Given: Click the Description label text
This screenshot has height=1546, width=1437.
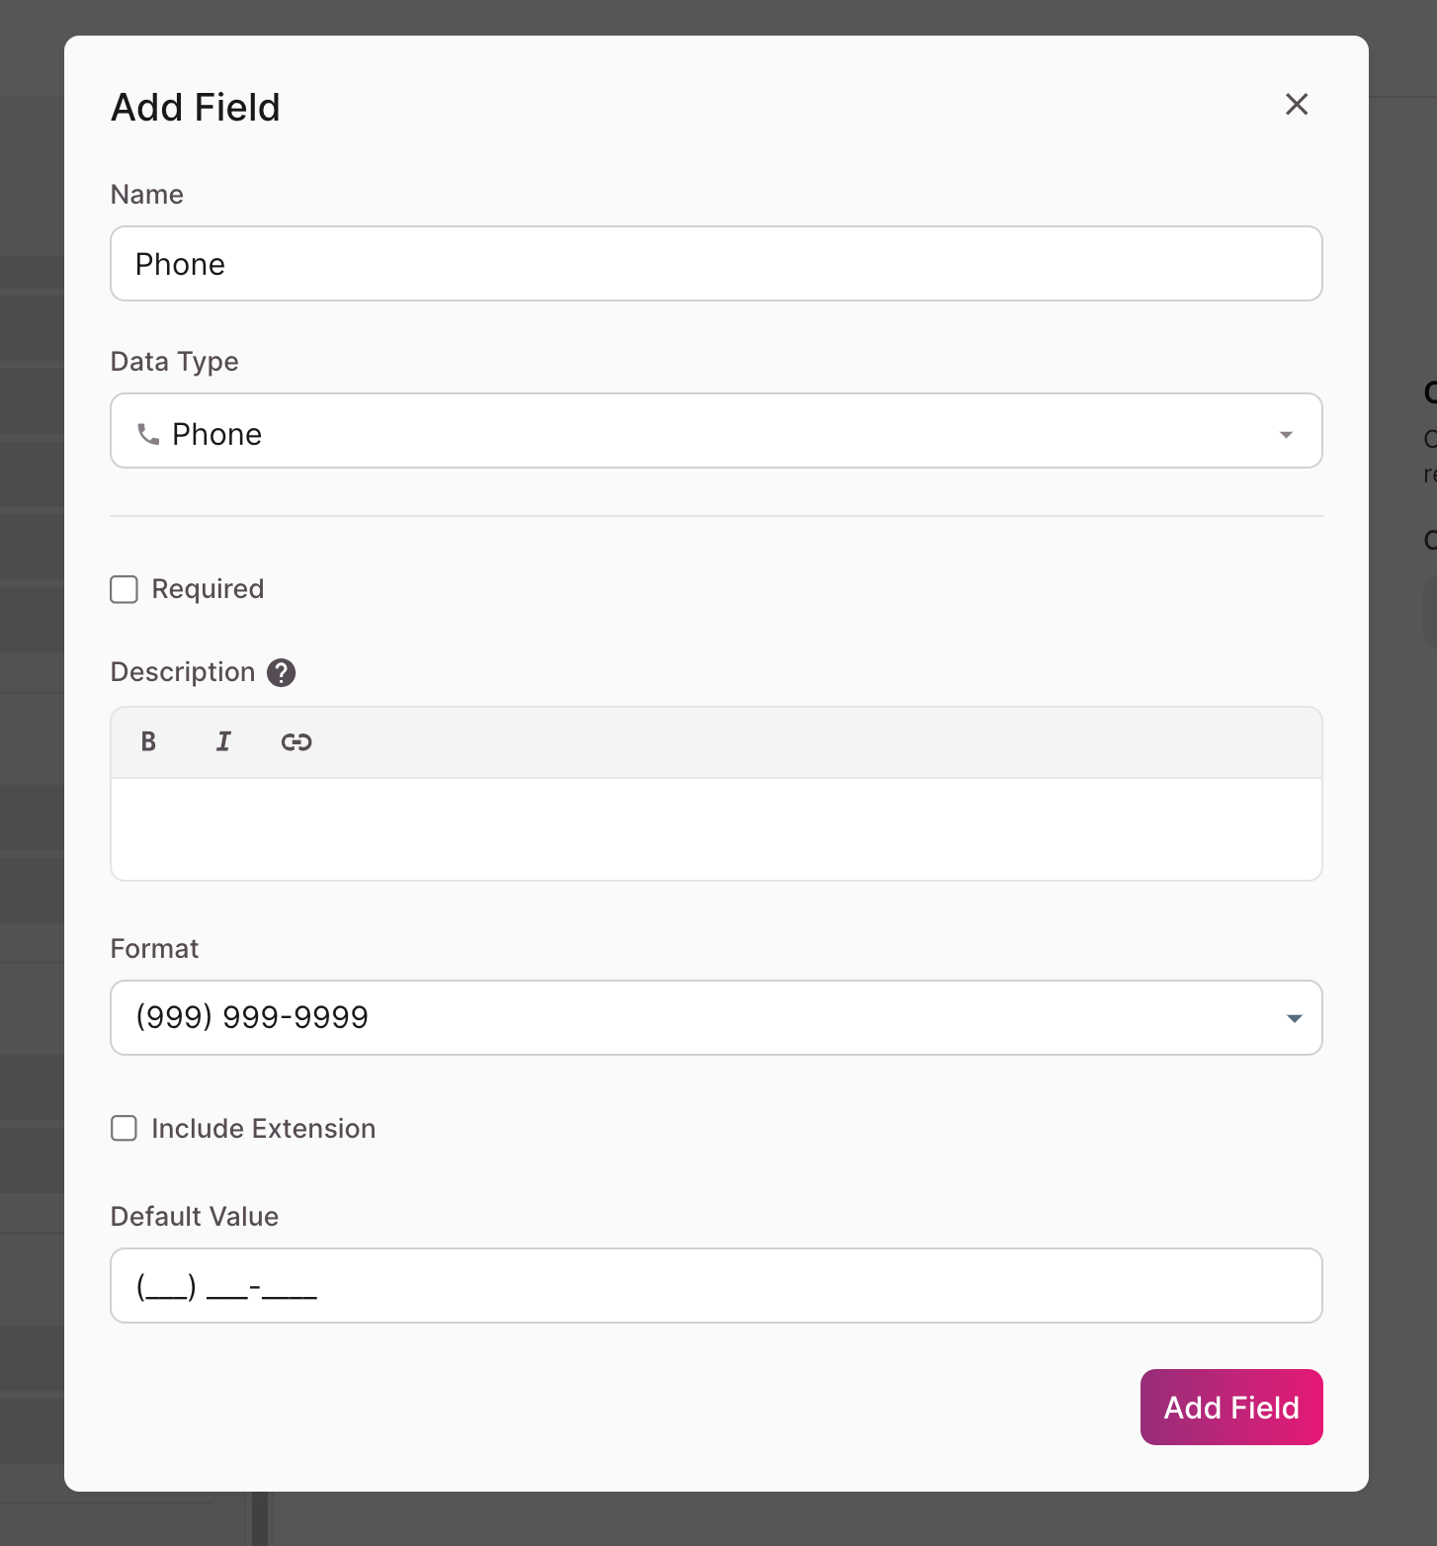Looking at the screenshot, I should pos(183,672).
